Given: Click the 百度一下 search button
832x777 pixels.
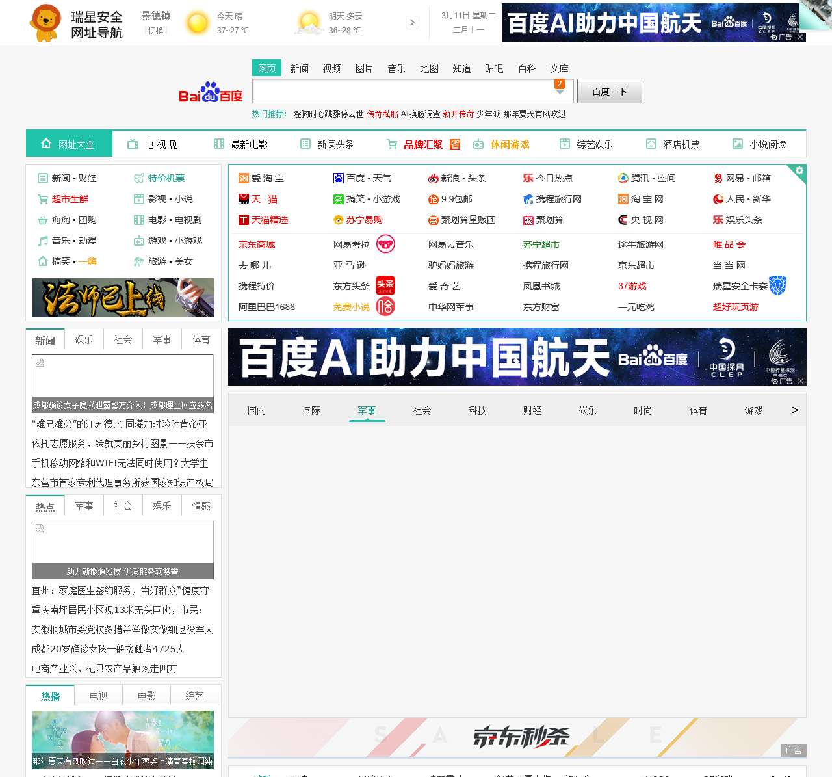Looking at the screenshot, I should tap(610, 91).
